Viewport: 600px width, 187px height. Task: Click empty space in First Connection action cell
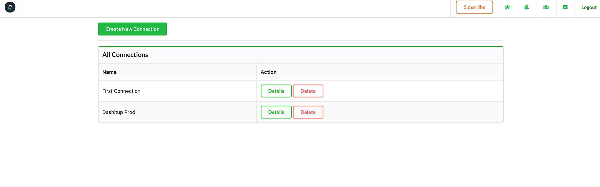pos(407,91)
